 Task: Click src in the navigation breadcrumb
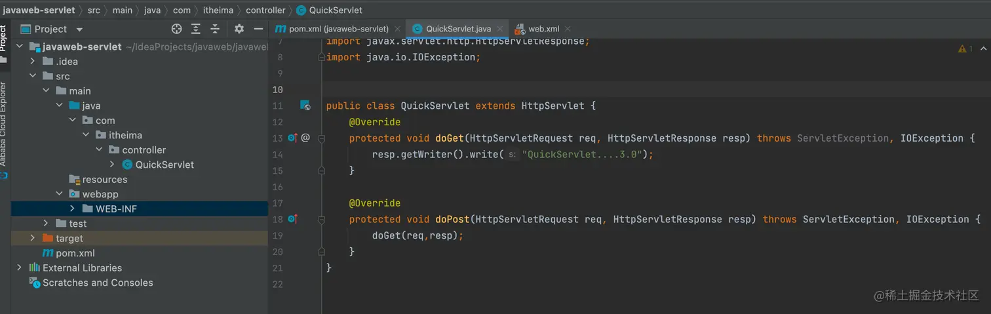point(94,10)
